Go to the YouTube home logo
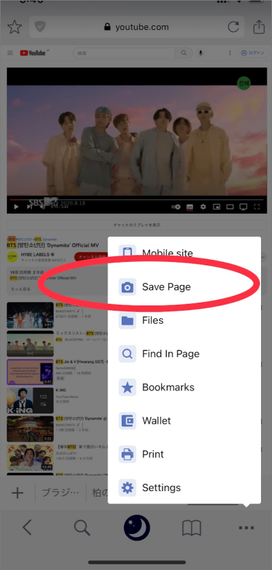 point(33,53)
